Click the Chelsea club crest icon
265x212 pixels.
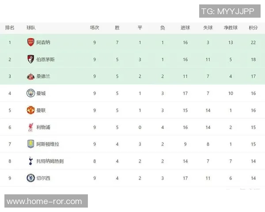pos(30,178)
